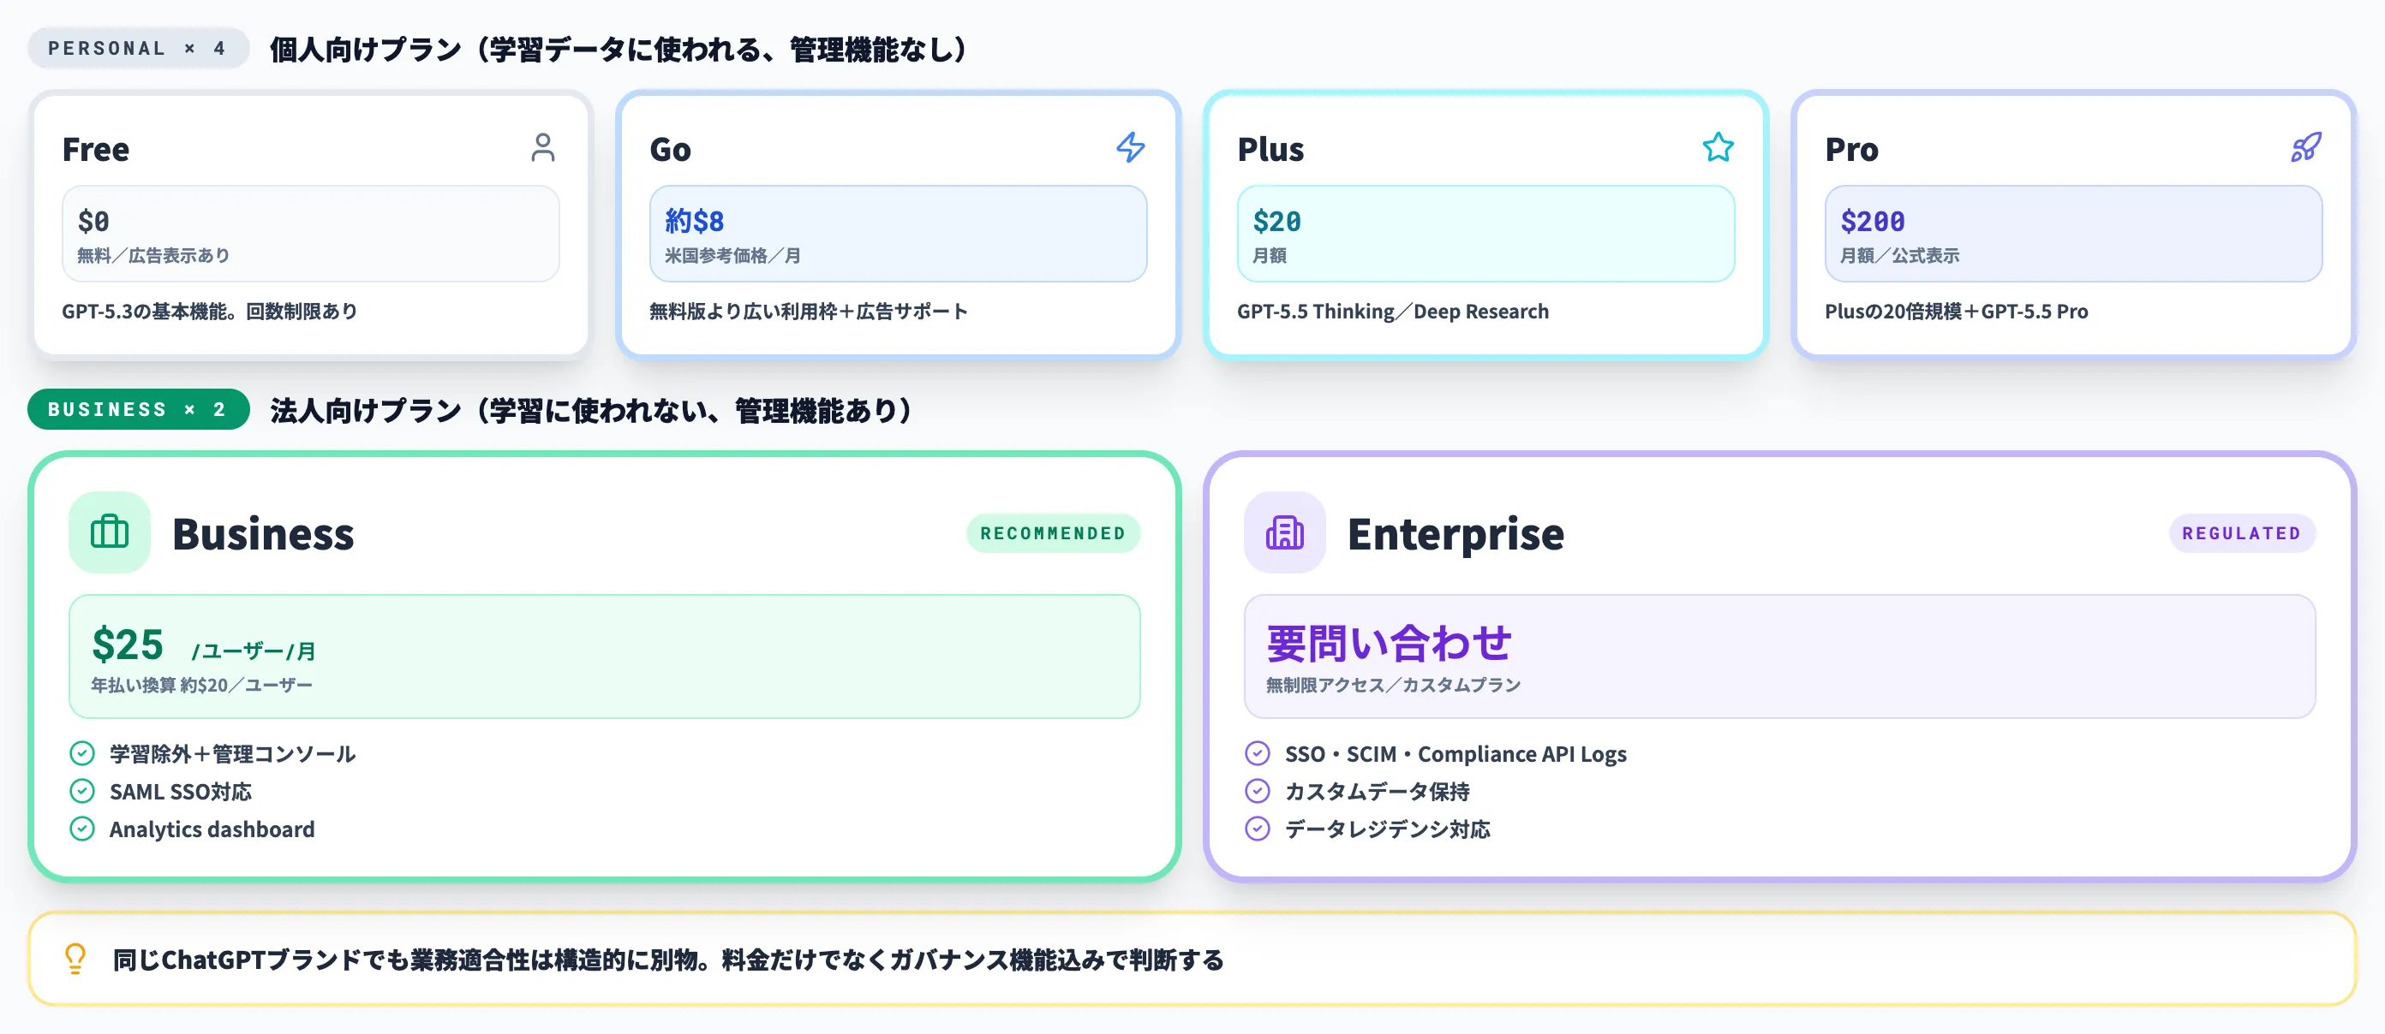Click the 無制限アクセス／カスタムプラン note

(x=1394, y=685)
